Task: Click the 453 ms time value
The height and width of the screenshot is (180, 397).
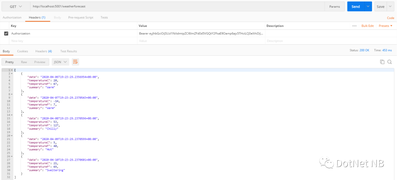Action: 387,50
